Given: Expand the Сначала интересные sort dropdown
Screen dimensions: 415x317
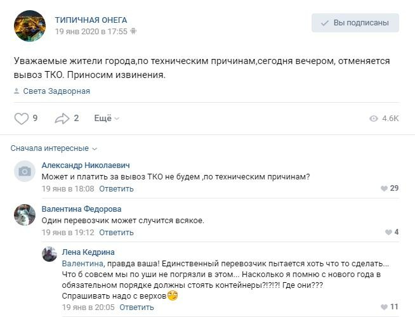Looking at the screenshot, I should (54, 148).
